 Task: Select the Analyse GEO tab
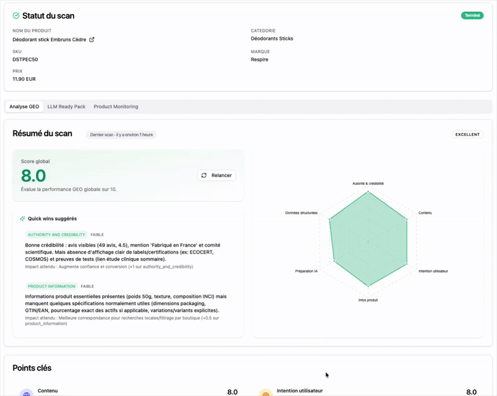(x=24, y=106)
